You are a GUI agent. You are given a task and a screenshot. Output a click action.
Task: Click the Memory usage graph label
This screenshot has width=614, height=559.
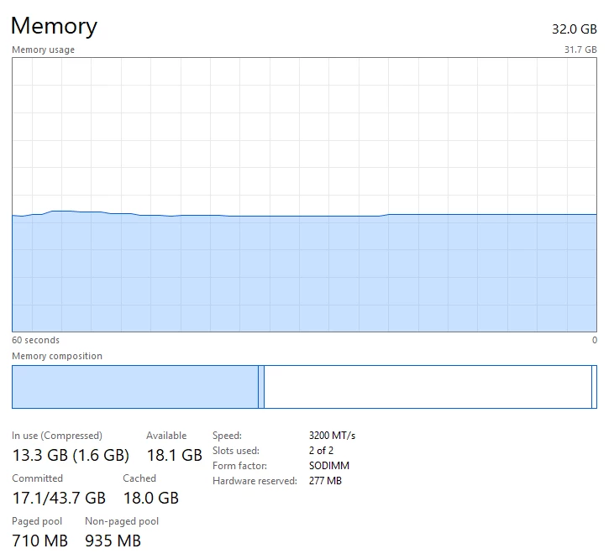(x=43, y=50)
